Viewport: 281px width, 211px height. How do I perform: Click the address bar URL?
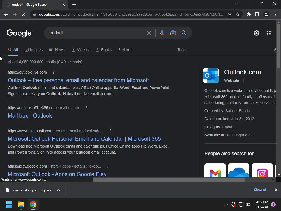pos(131,14)
